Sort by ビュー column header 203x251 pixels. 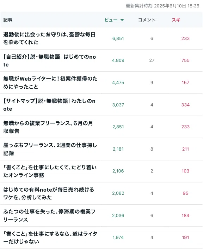(x=114, y=20)
